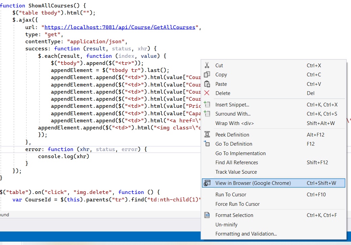The width and height of the screenshot is (351, 245).
Task: Click the type "get" string value
Action: click(x=52, y=34)
